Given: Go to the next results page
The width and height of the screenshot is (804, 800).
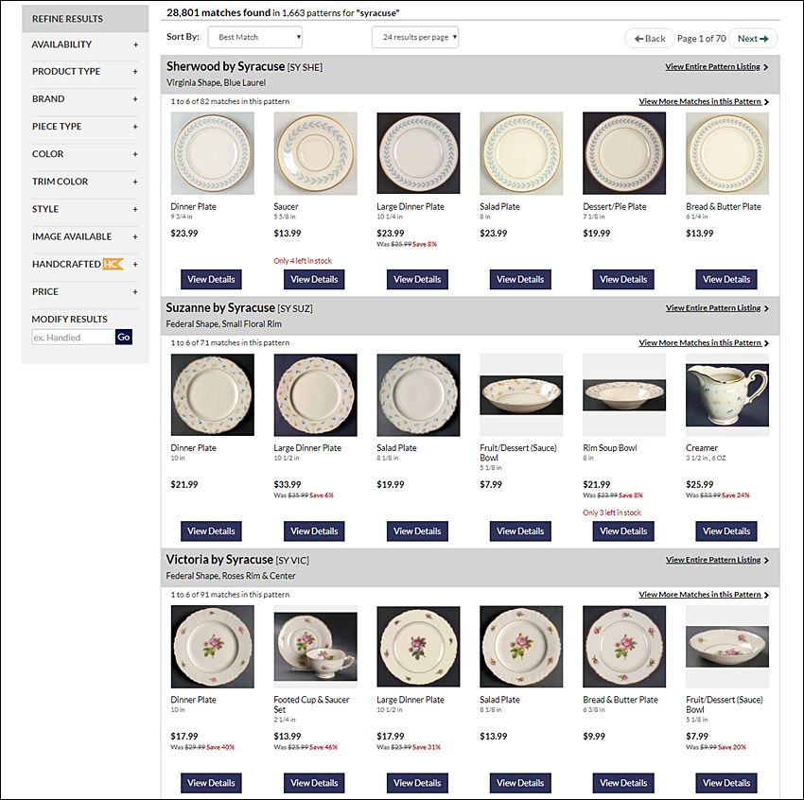Looking at the screenshot, I should (753, 39).
